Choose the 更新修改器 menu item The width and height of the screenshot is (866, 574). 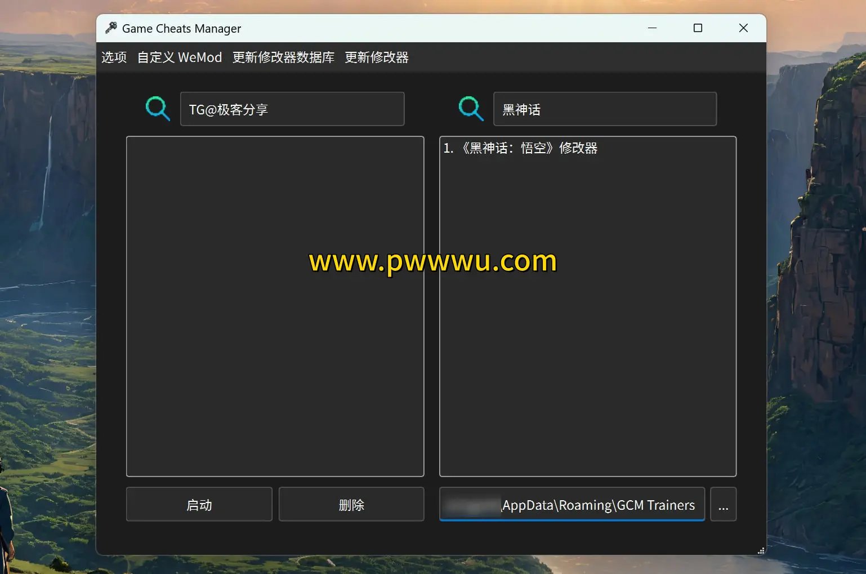click(x=377, y=57)
